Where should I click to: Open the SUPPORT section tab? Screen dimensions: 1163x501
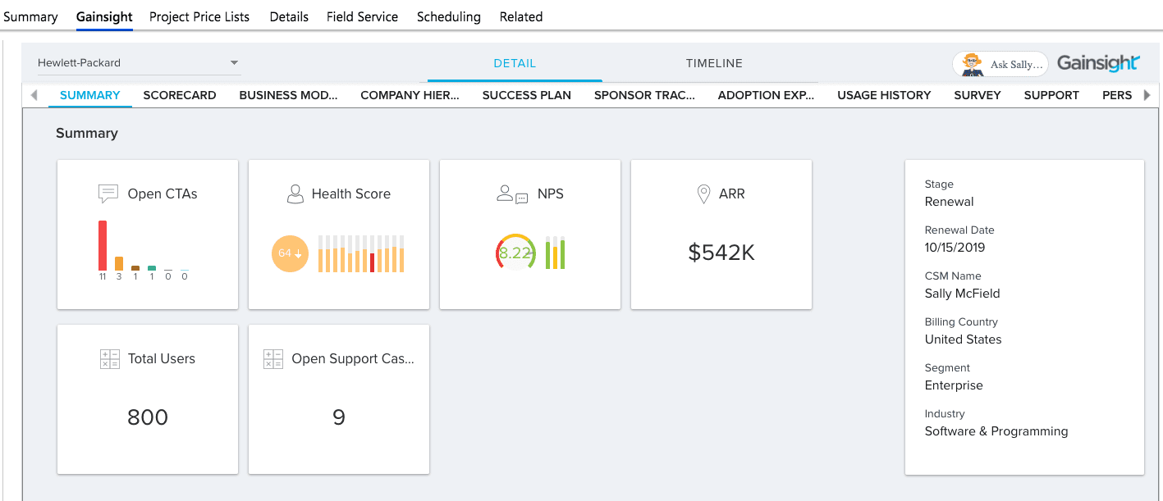pos(1051,95)
